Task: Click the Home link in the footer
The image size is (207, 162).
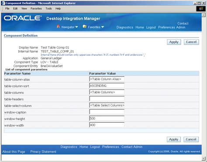Action: (83, 147)
